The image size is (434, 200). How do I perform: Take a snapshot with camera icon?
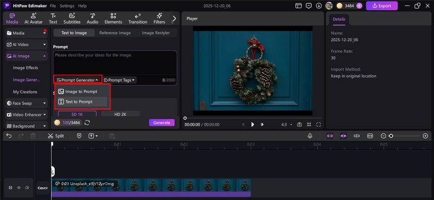(299, 125)
